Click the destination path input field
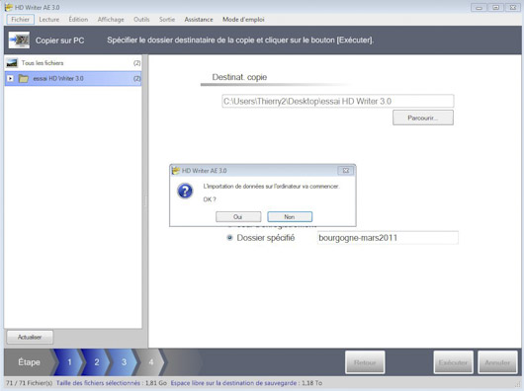 click(337, 101)
